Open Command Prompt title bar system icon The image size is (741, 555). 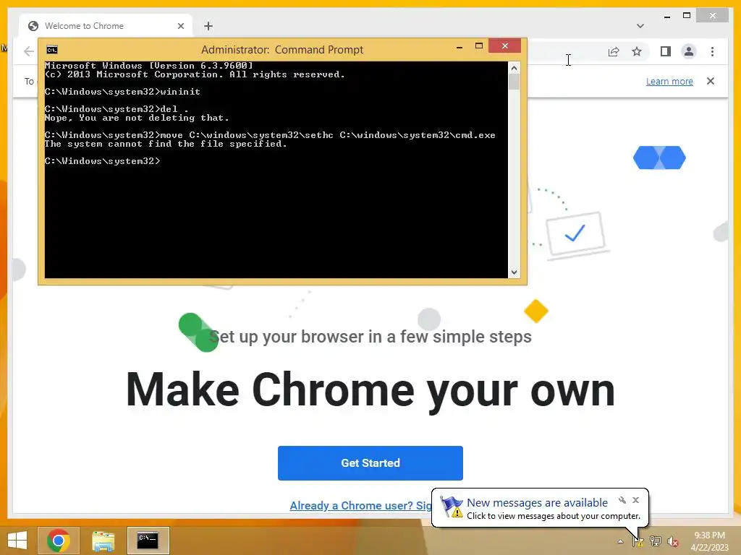click(x=52, y=50)
